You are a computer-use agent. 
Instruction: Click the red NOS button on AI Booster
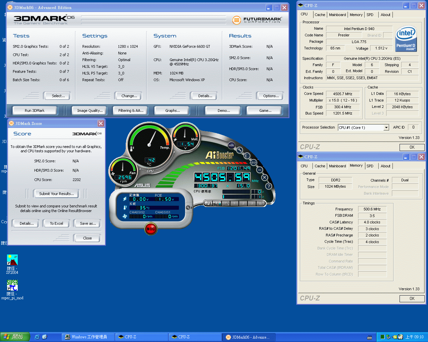151,229
